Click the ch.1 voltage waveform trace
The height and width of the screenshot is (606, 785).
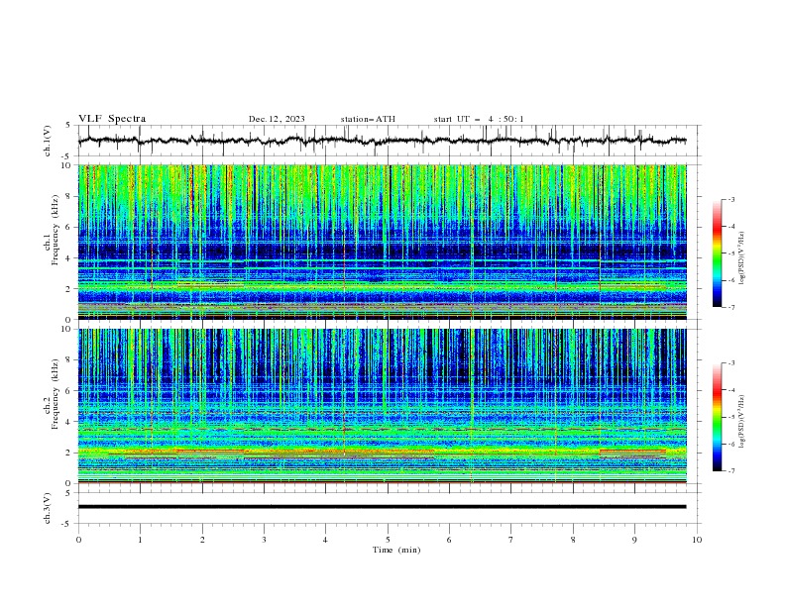[x=382, y=141]
